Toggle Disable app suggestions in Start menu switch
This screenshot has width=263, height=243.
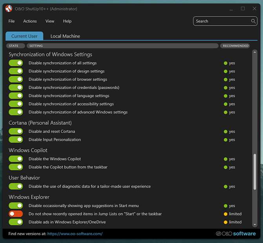point(16,206)
